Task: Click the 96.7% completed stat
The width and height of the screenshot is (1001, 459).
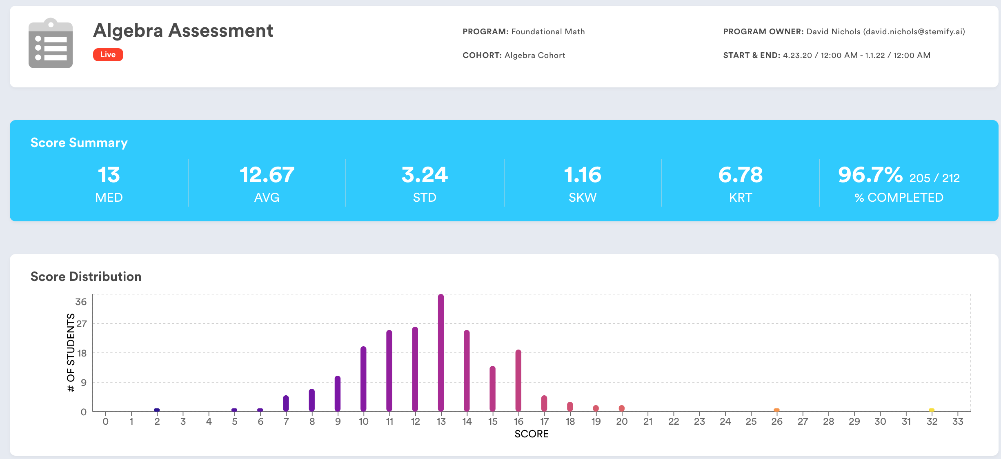Action: pyautogui.click(x=870, y=175)
